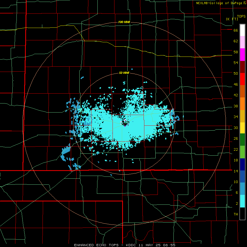Select the 10 legend value
Viewport: 247px width, 247px height.
236,182
